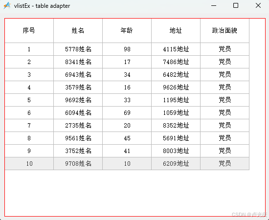Screen dimensions: 269x220
Task: Click the 政治面貌 column header
Action: coord(225,30)
